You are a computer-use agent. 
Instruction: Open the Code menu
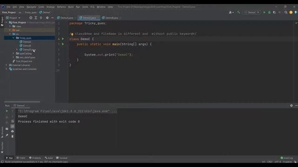[x=41, y=7]
